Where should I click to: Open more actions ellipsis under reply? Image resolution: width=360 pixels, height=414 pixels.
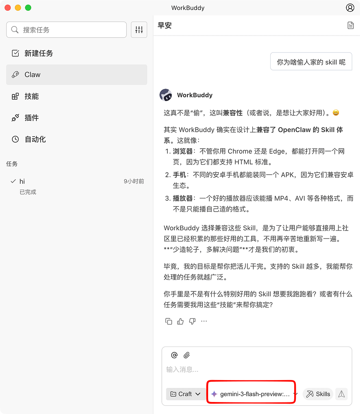204,321
